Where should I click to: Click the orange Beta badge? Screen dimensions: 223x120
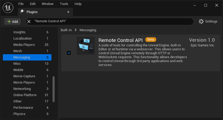151,40
